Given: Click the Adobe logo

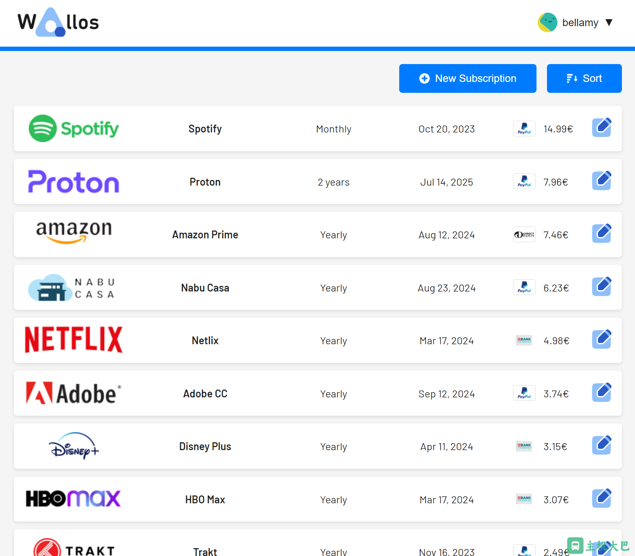Looking at the screenshot, I should point(74,393).
